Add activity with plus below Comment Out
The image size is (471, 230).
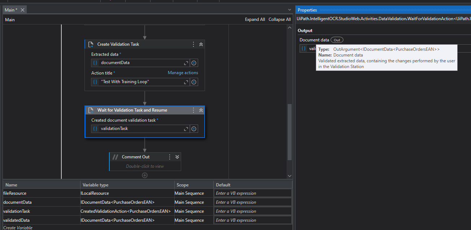coord(145,175)
